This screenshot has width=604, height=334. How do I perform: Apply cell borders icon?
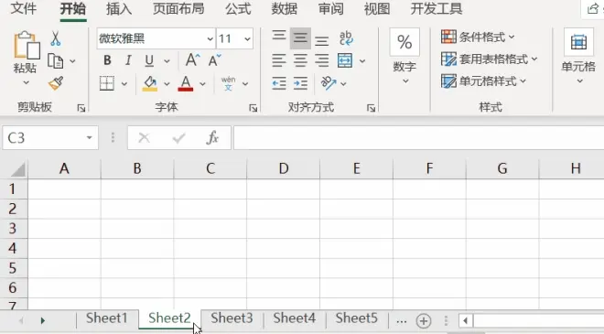pyautogui.click(x=107, y=83)
